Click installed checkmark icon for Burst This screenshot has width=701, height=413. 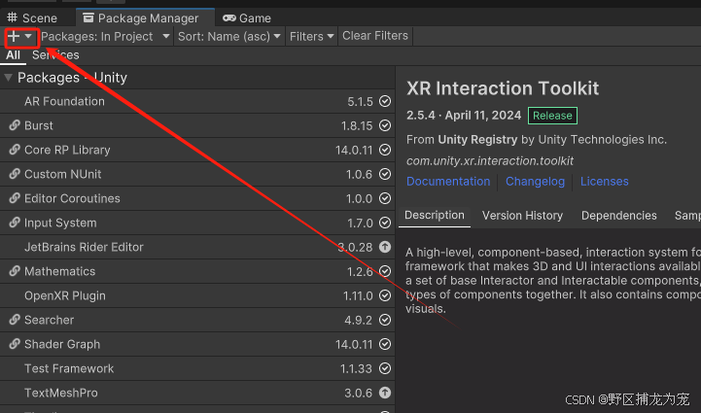pyautogui.click(x=385, y=125)
